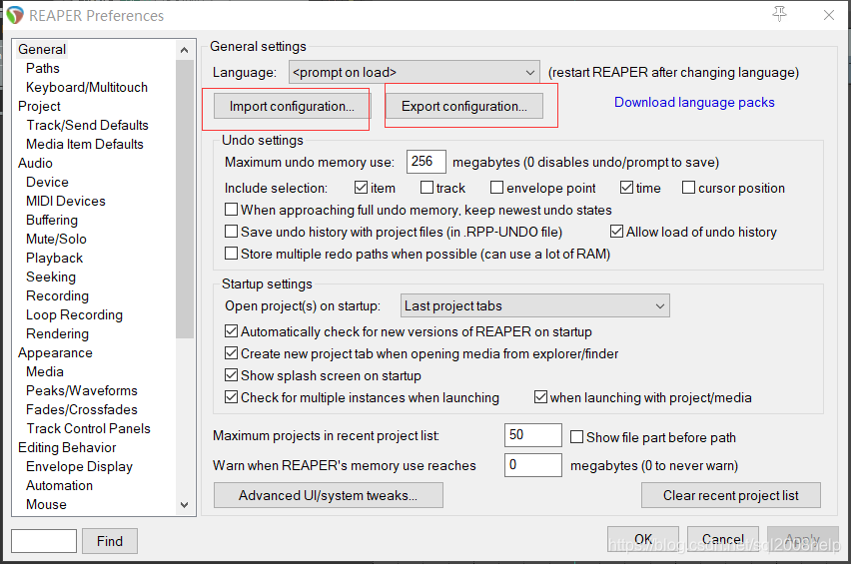Click Export configuration button
Screen dimensions: 851x564
464,106
